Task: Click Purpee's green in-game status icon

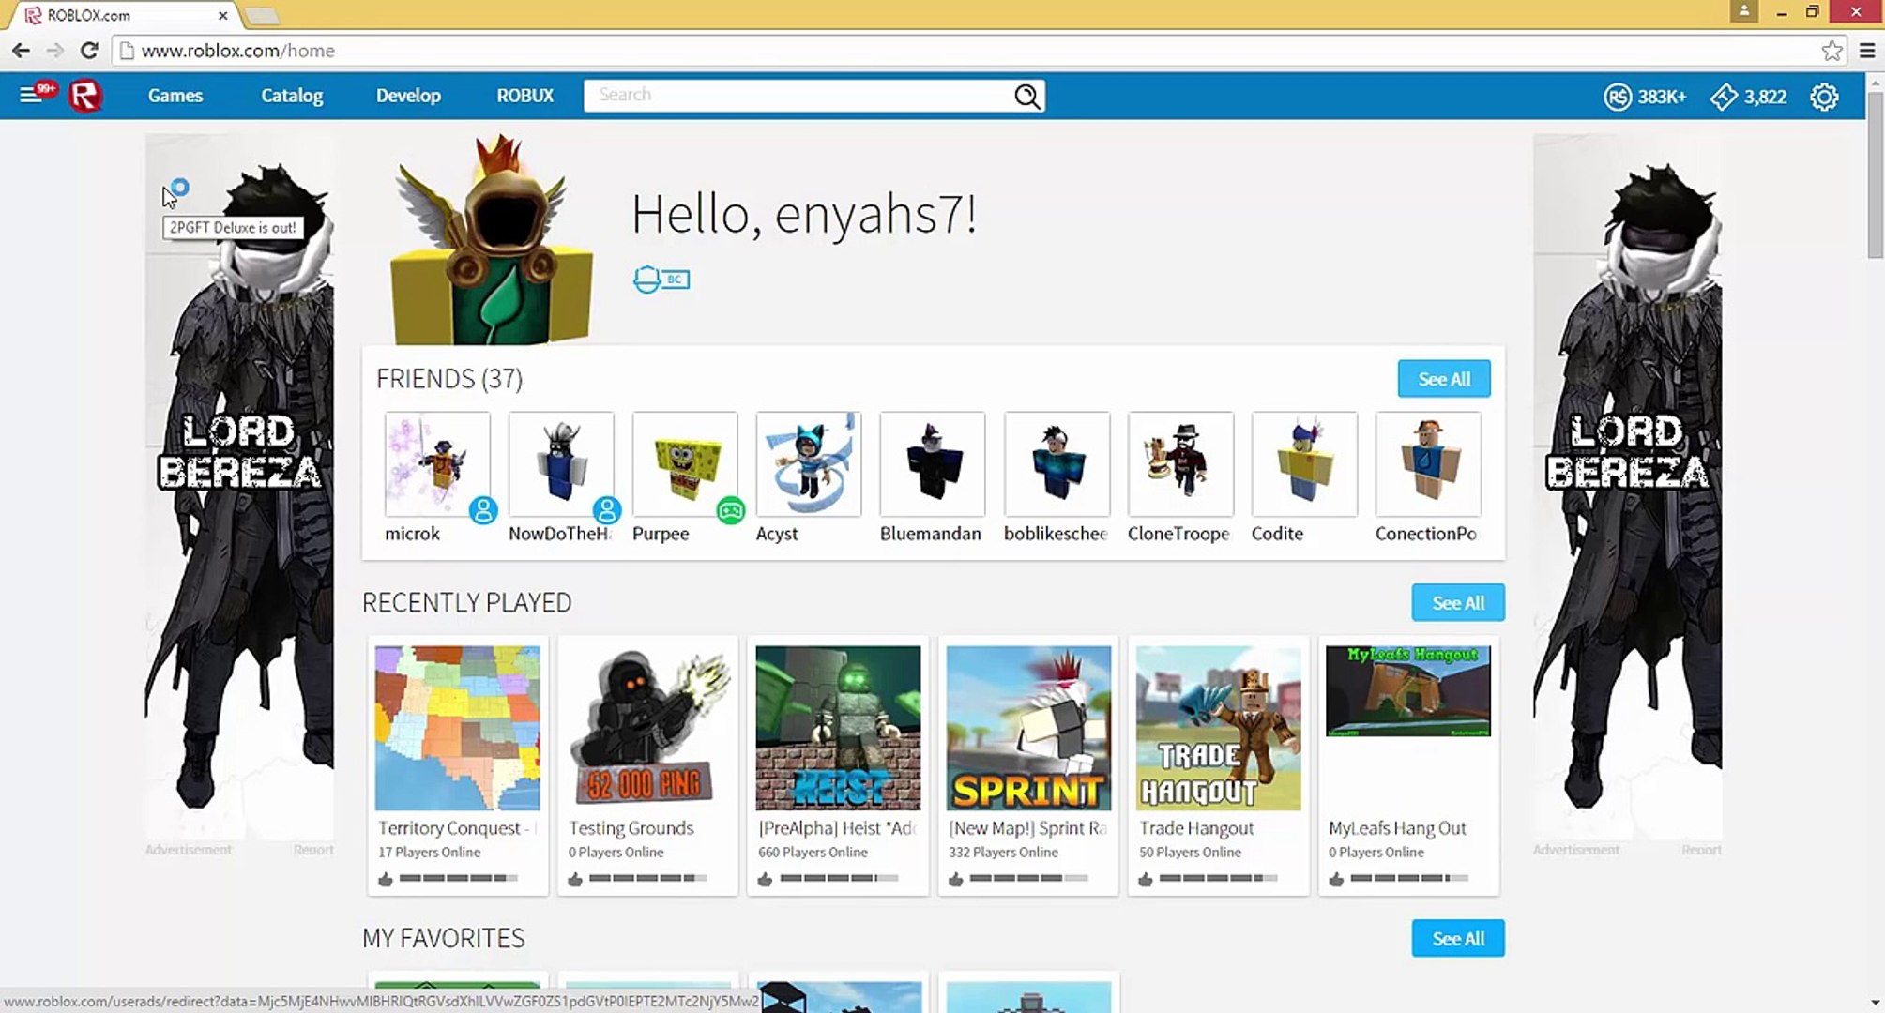Action: coord(730,511)
